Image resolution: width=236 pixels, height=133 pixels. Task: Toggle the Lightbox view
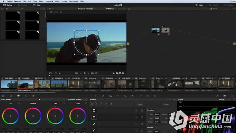tap(228, 5)
